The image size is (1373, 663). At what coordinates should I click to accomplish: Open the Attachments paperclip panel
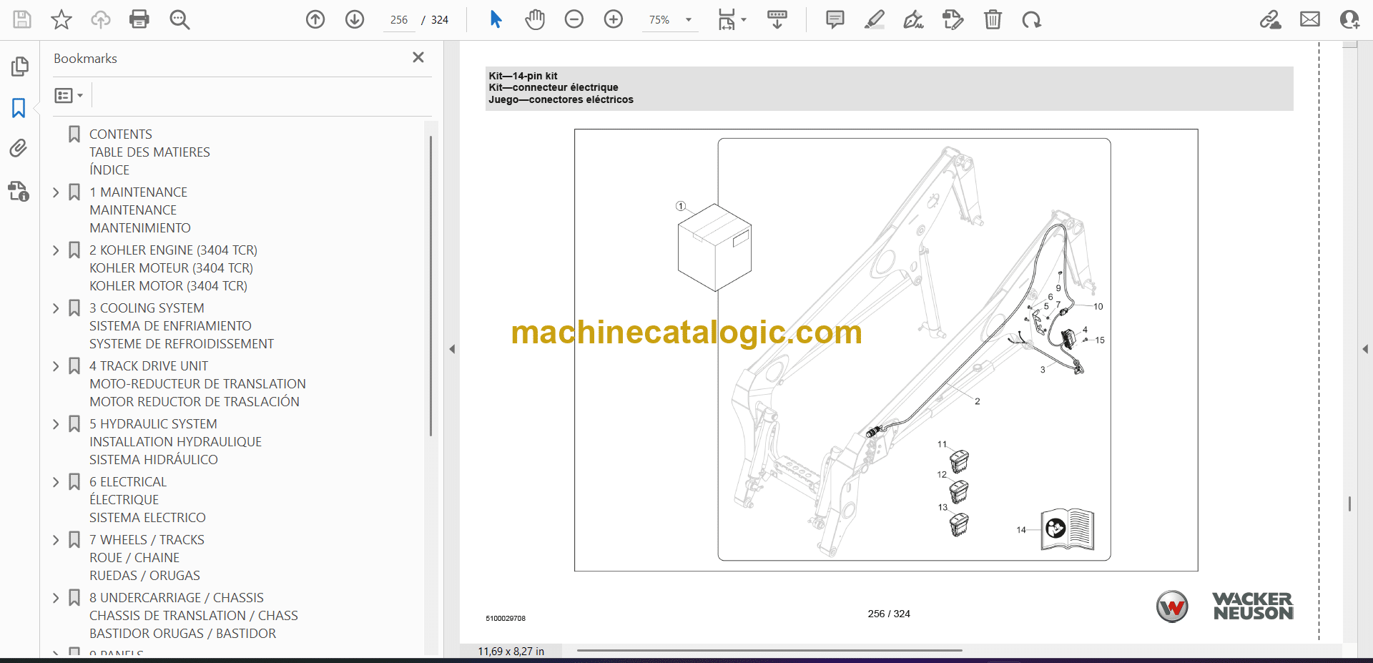point(19,148)
